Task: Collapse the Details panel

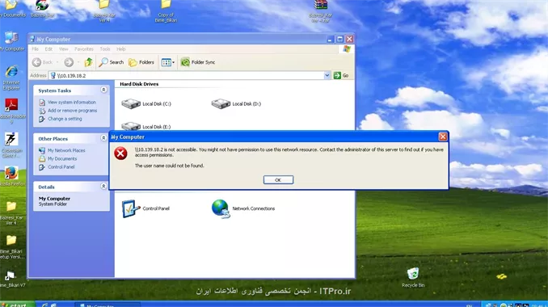Action: click(103, 186)
